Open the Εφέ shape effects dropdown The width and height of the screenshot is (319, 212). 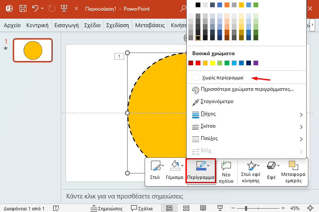click(x=273, y=170)
